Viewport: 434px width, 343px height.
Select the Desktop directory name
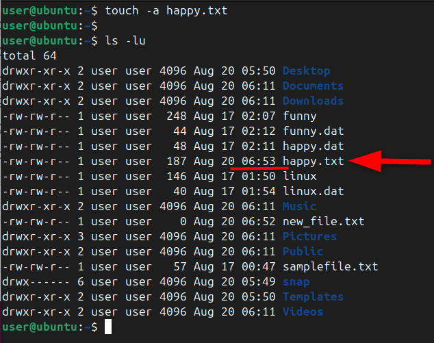307,71
